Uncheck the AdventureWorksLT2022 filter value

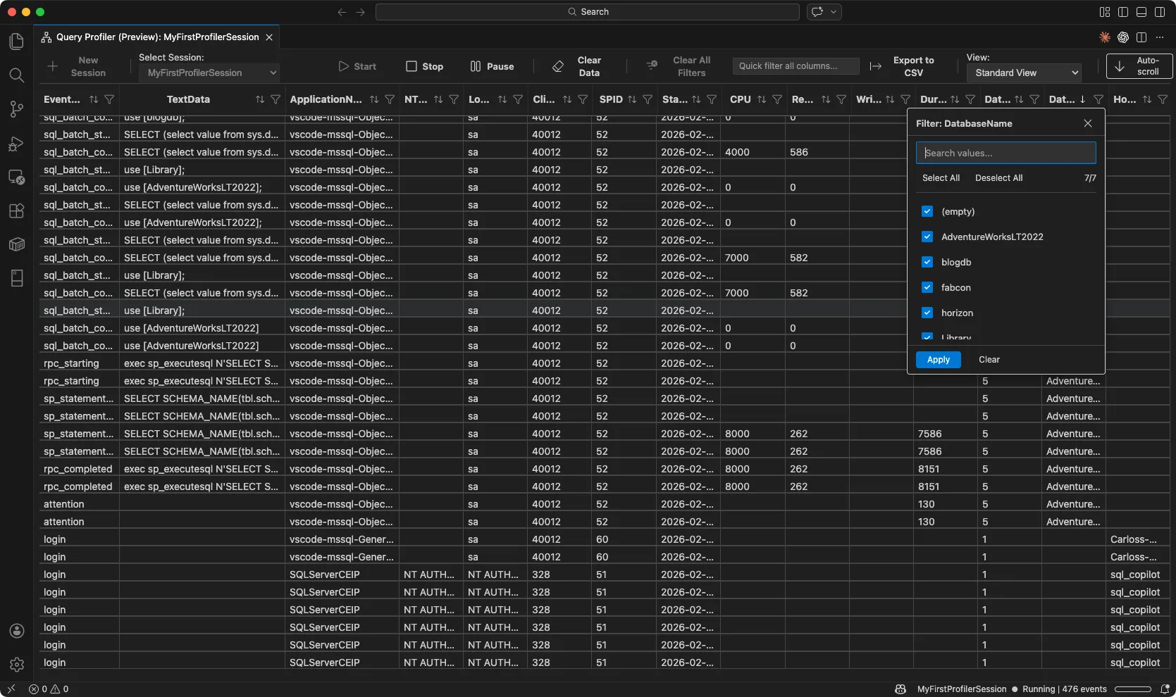pos(927,237)
